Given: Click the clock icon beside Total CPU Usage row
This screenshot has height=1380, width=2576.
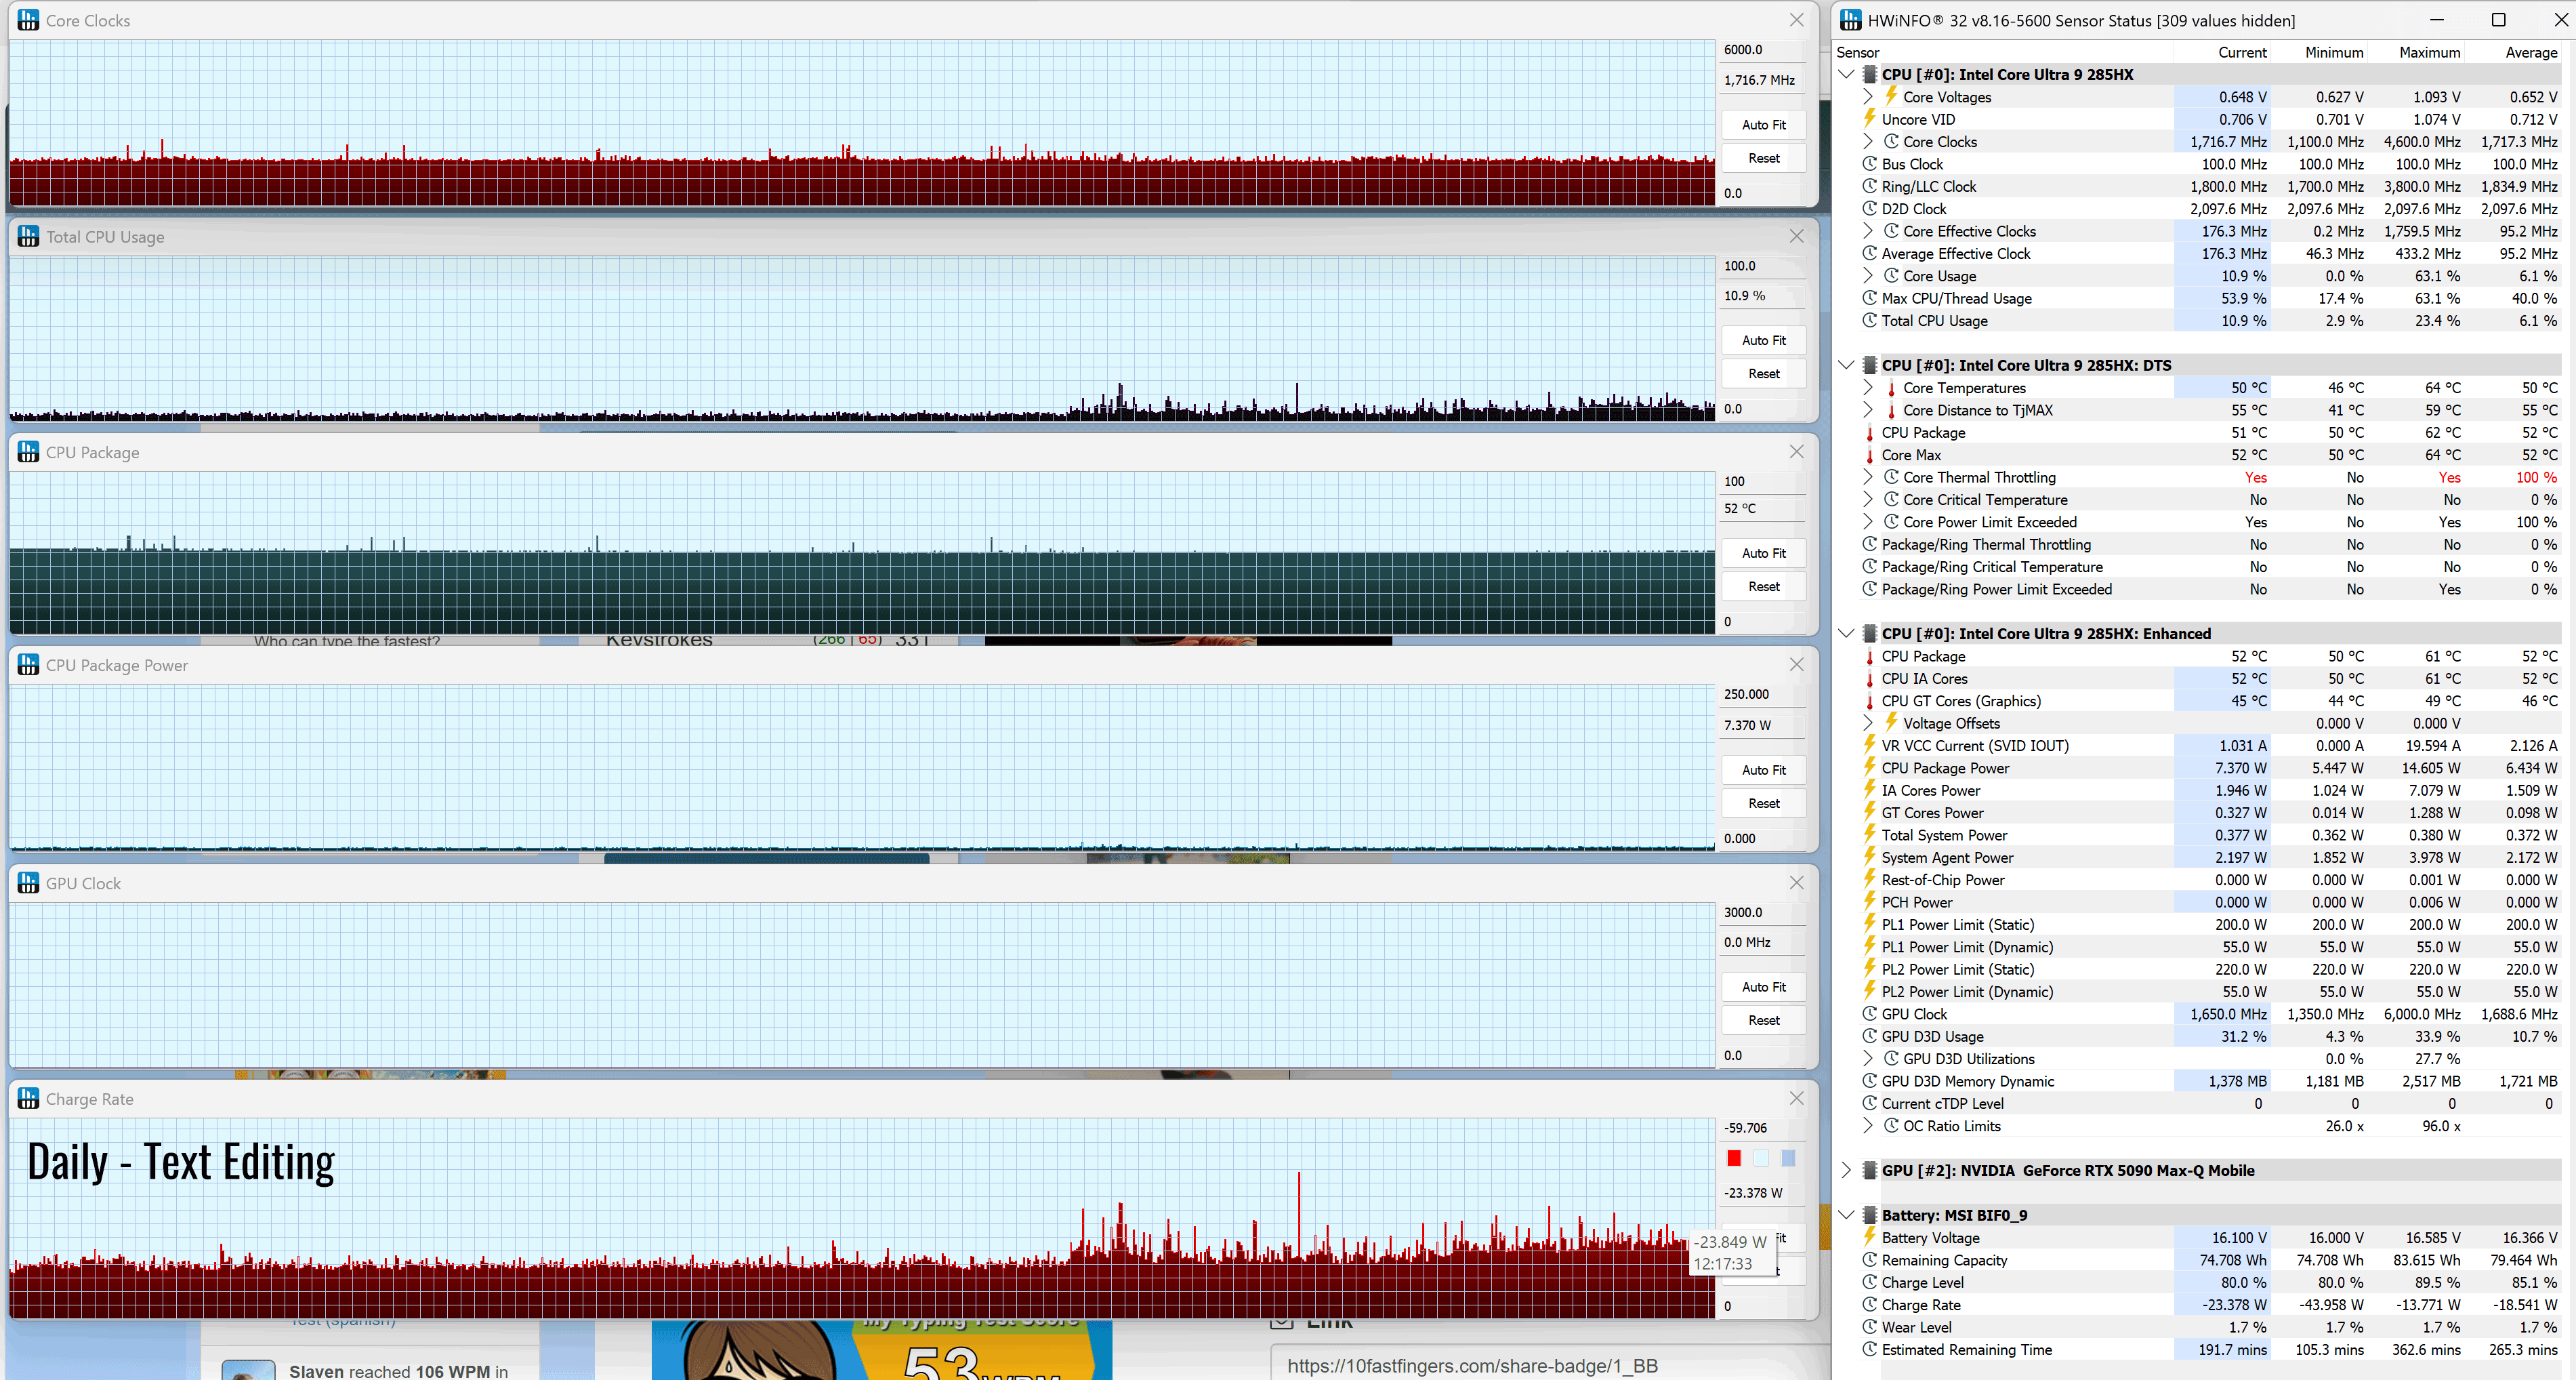Looking at the screenshot, I should tap(1869, 320).
